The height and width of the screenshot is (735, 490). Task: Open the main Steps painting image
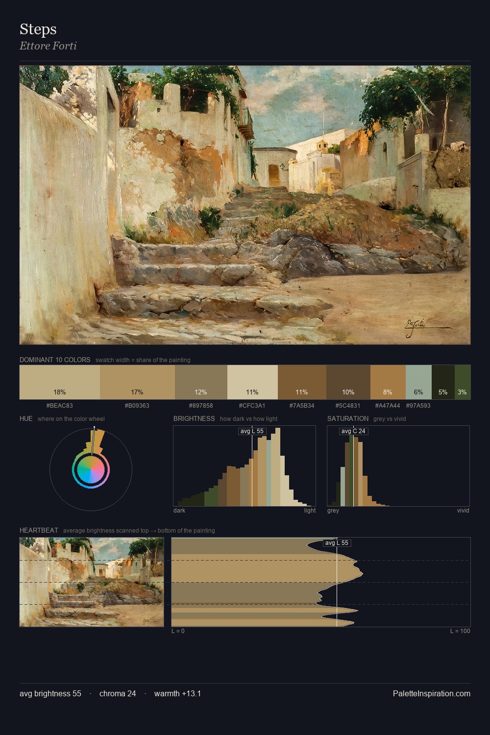pyautogui.click(x=245, y=205)
